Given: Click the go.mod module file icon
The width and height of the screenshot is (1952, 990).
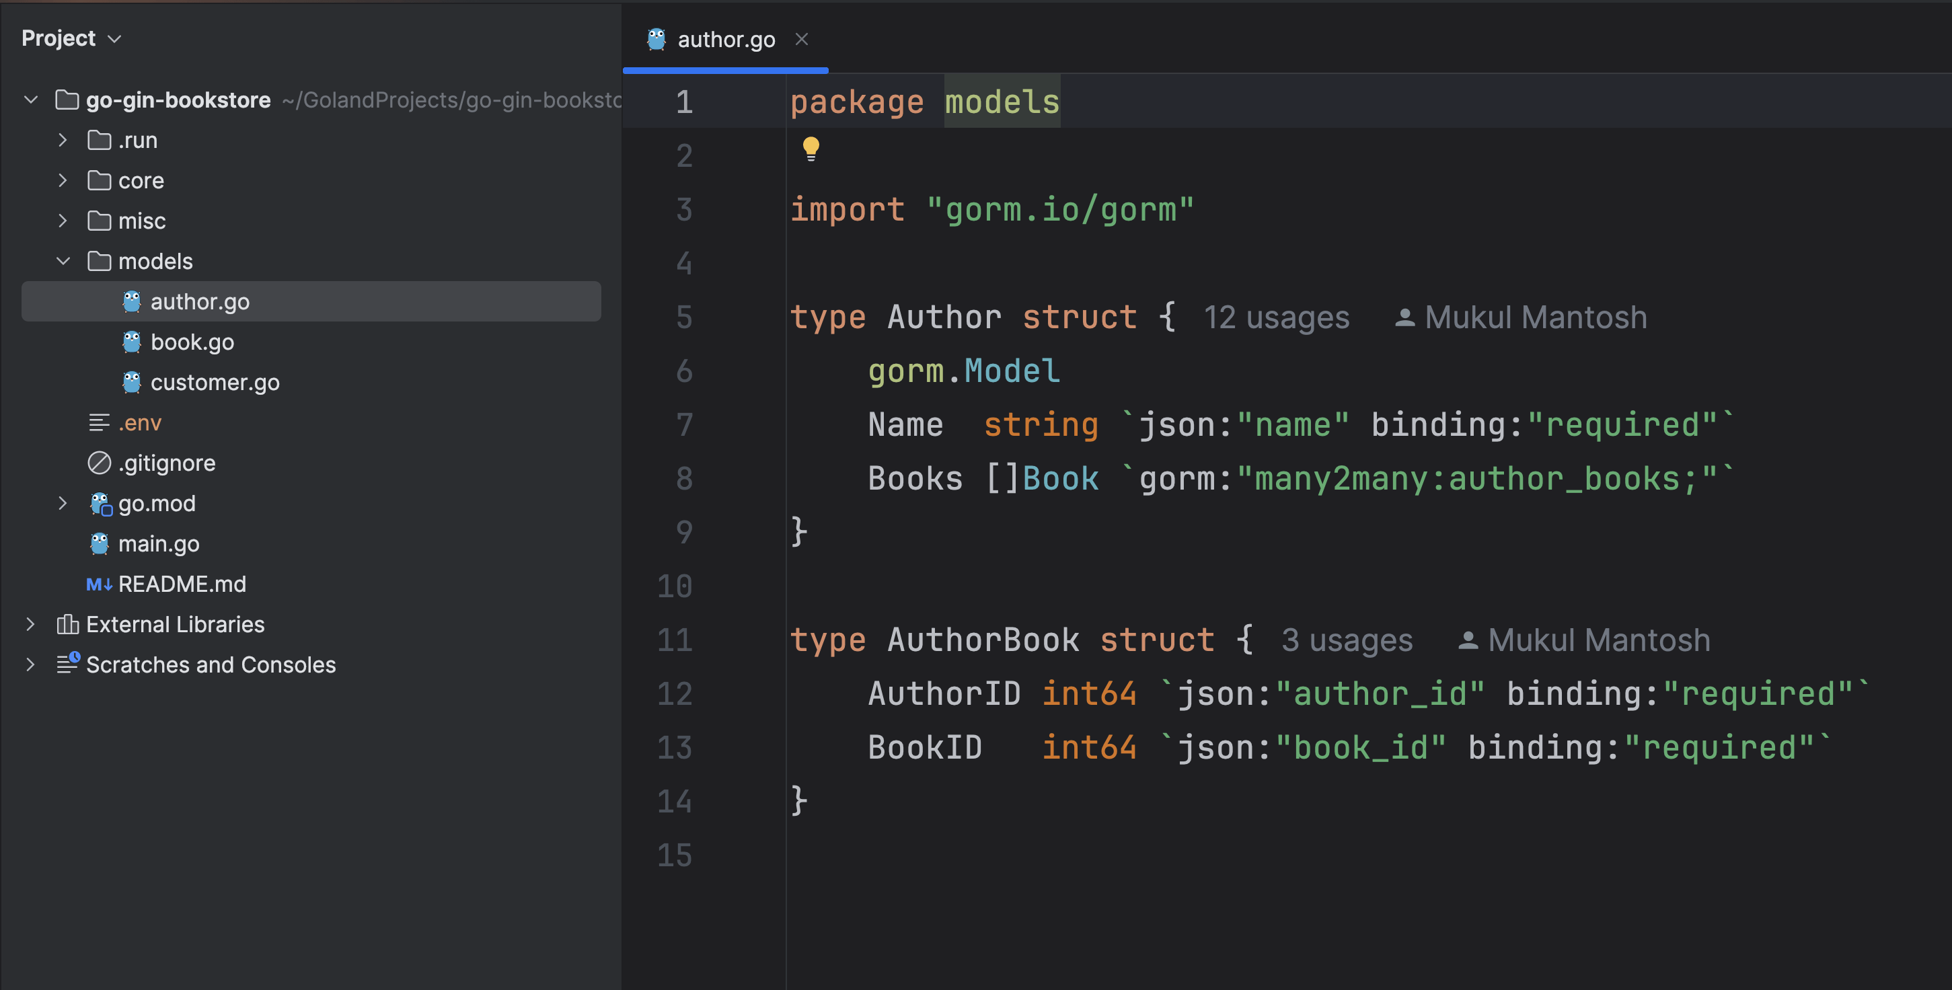Looking at the screenshot, I should point(100,503).
